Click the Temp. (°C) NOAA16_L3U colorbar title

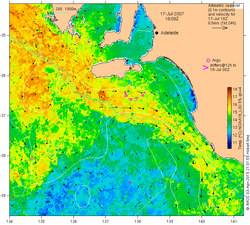coord(240,118)
